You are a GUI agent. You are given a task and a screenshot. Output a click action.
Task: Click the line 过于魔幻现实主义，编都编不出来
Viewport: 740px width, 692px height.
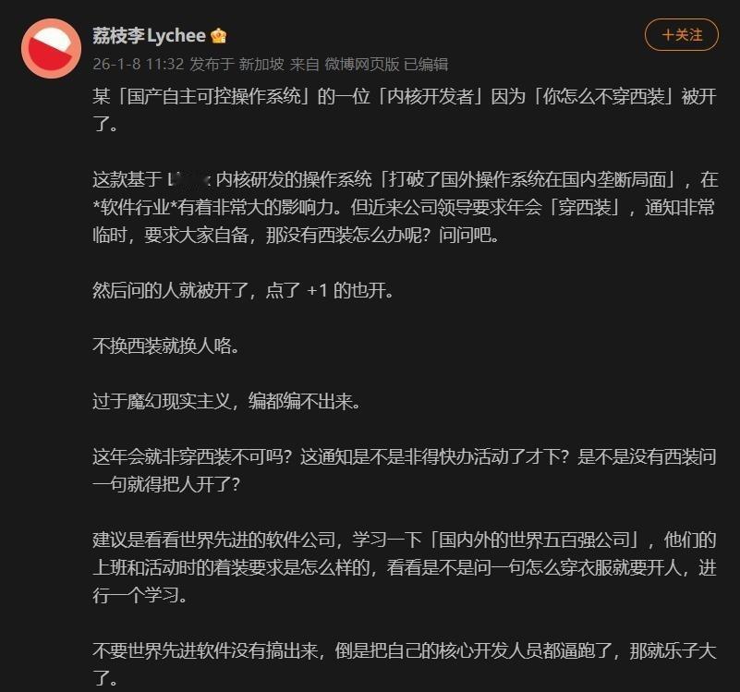pos(226,402)
